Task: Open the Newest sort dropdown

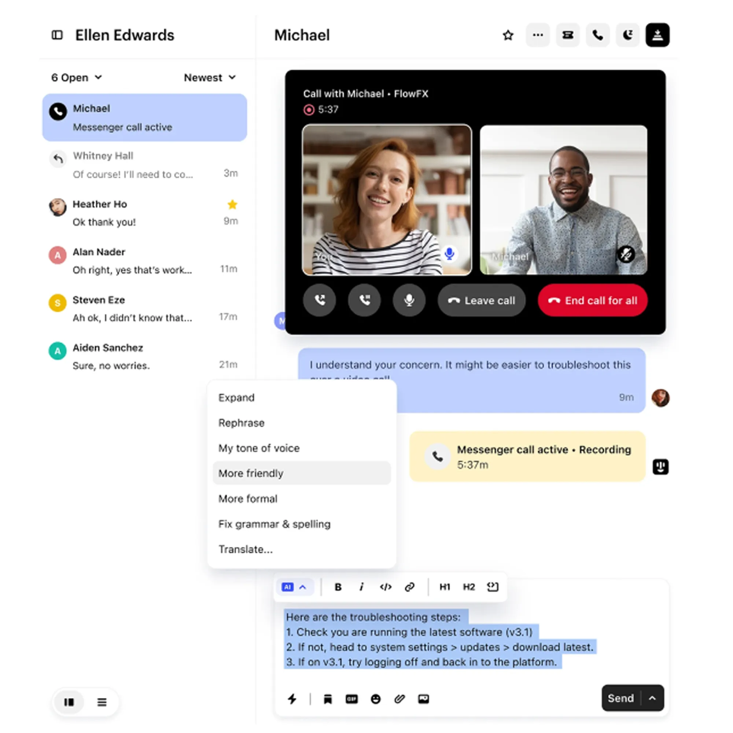Action: (210, 78)
